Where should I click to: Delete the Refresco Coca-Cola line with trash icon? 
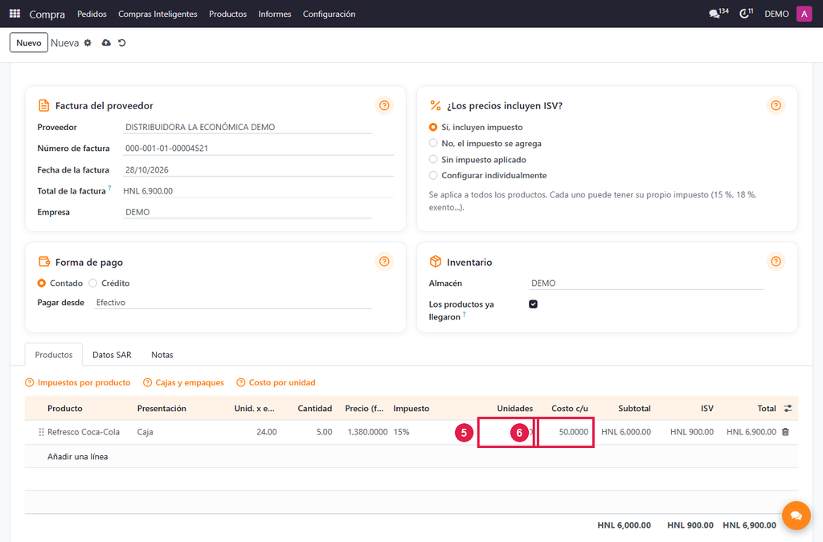785,432
